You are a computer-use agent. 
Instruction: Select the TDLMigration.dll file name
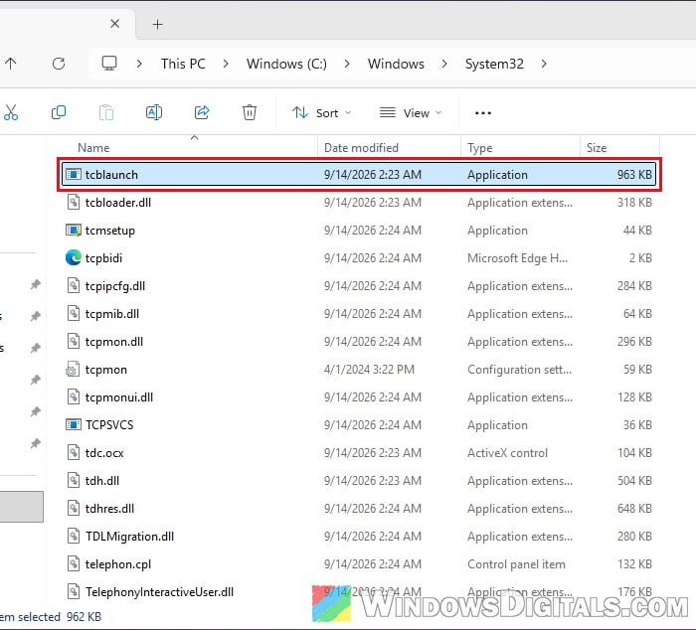click(x=129, y=537)
